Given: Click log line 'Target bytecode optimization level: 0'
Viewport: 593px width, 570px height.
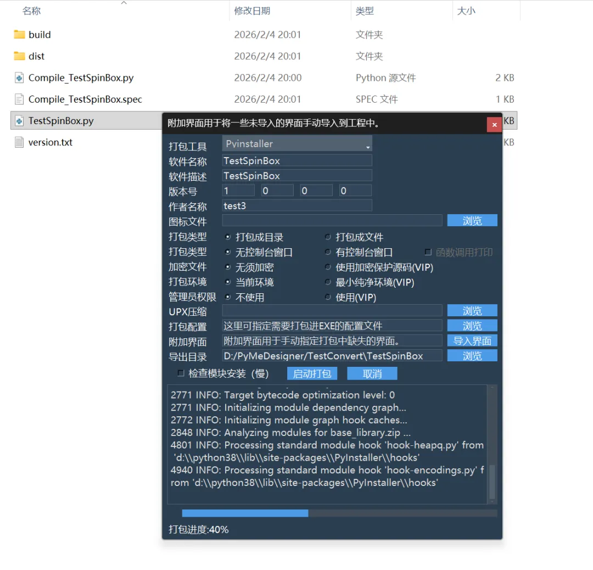Looking at the screenshot, I should (283, 395).
